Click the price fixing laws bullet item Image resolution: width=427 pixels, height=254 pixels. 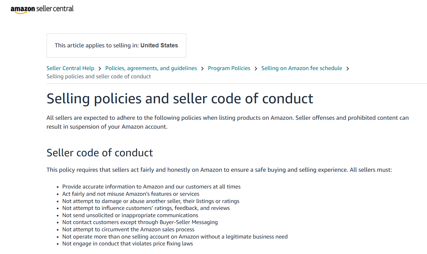128,244
